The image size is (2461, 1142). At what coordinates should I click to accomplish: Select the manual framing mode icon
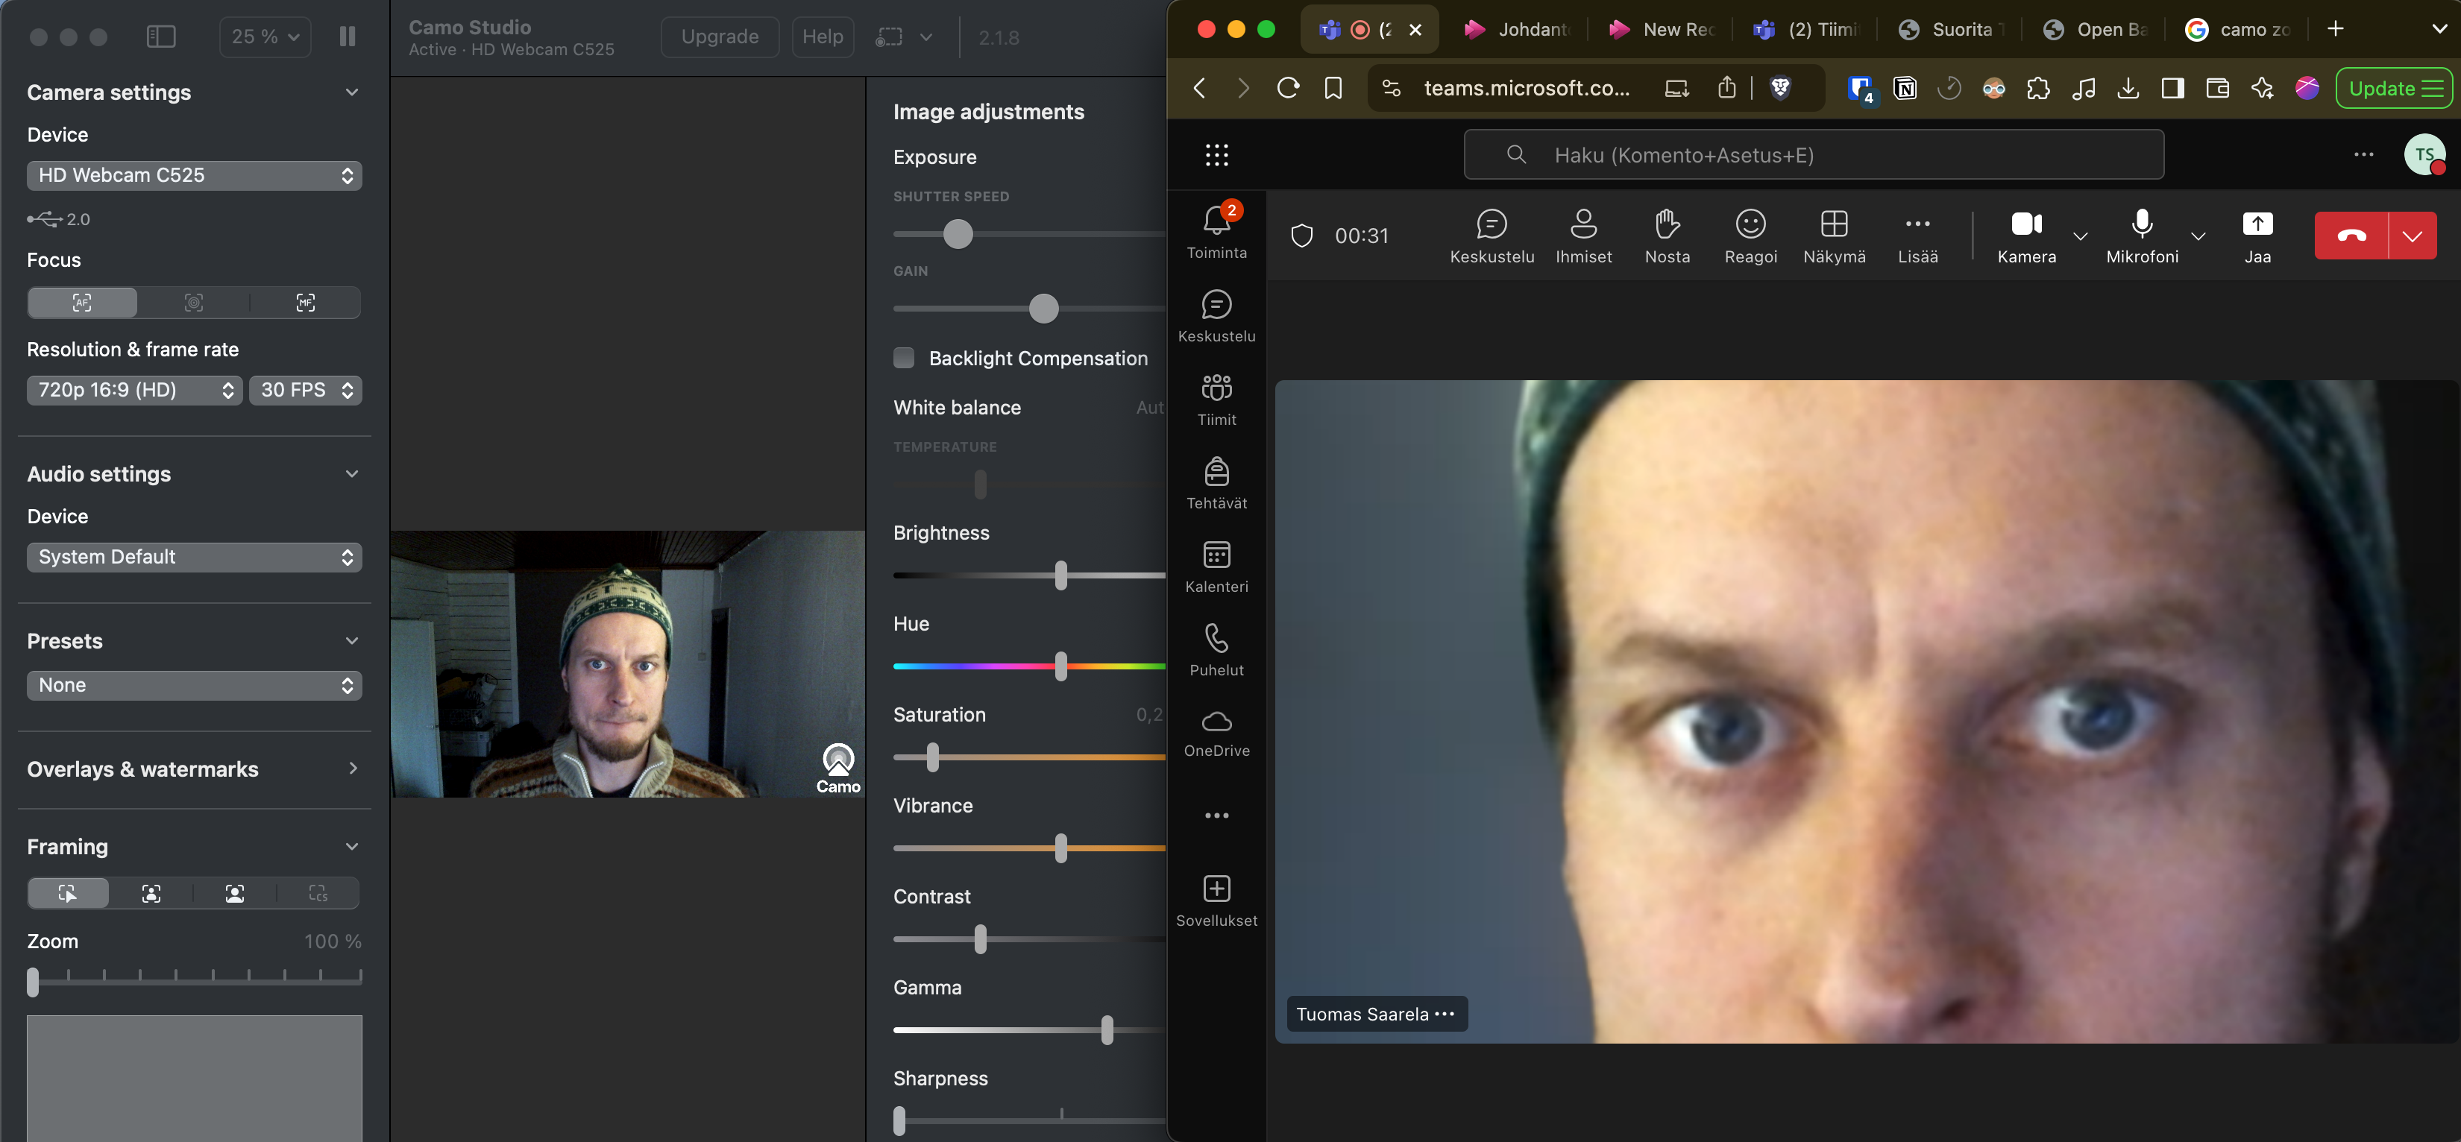[x=68, y=893]
